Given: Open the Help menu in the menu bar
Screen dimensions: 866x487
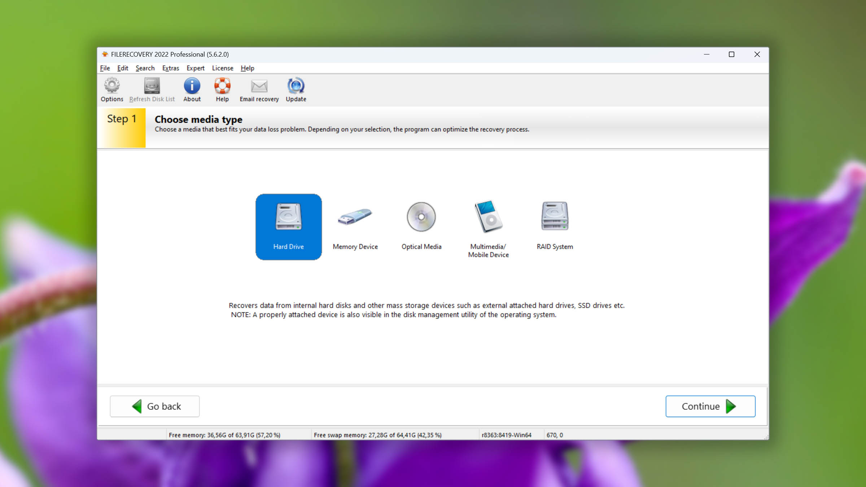Looking at the screenshot, I should pos(247,68).
